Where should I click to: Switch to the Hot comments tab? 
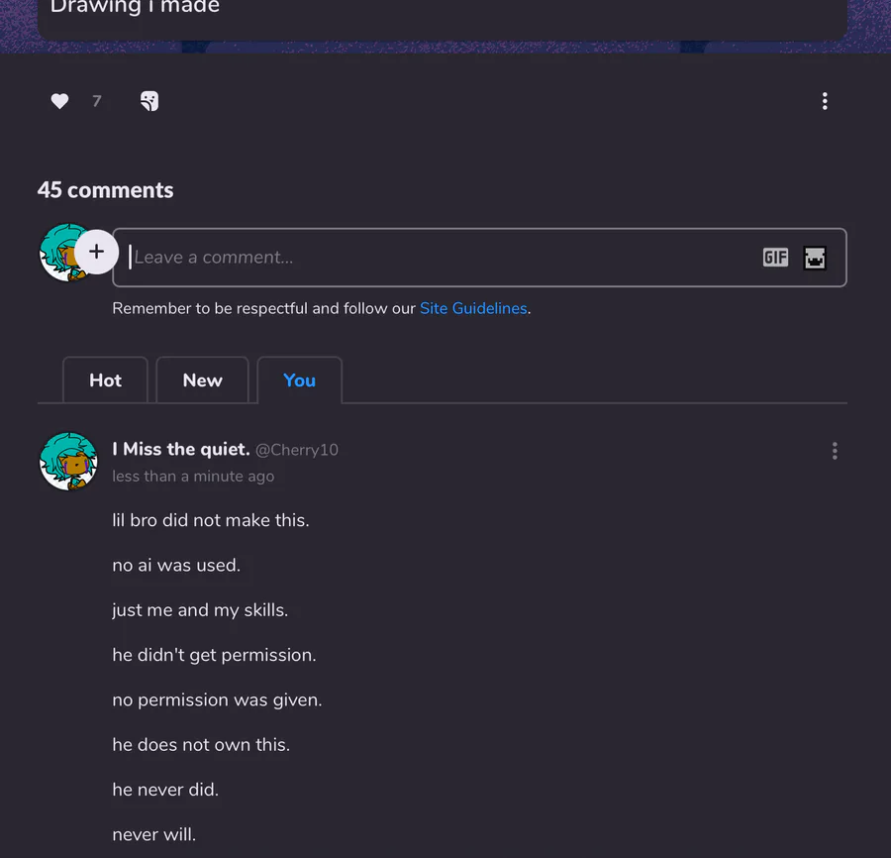(x=105, y=380)
